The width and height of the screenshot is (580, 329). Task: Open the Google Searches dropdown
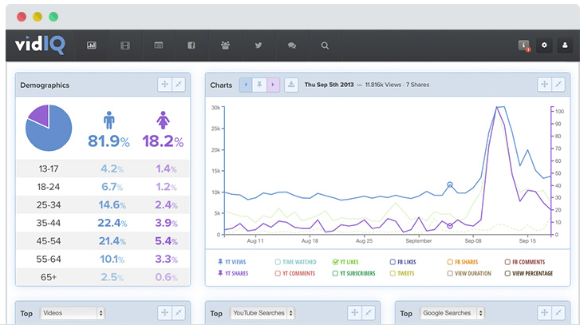452,314
